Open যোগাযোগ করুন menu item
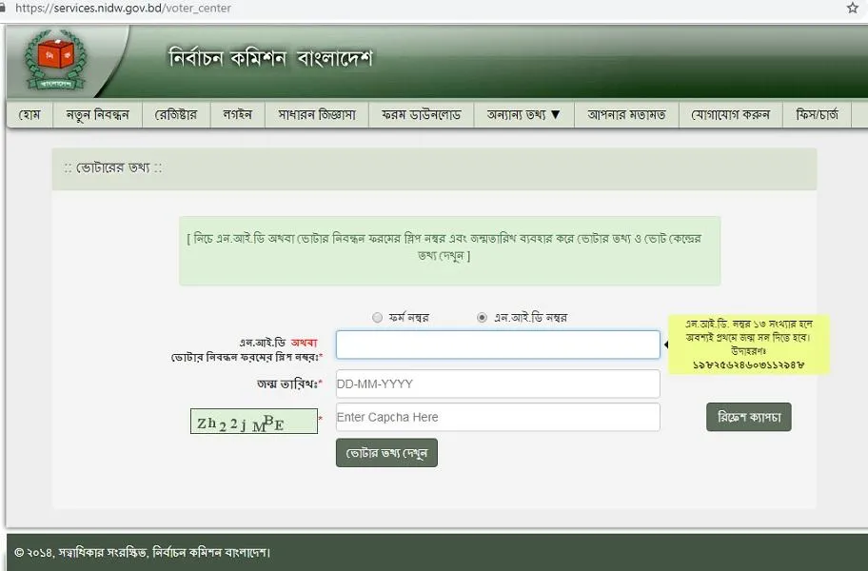The image size is (868, 571). click(x=730, y=115)
